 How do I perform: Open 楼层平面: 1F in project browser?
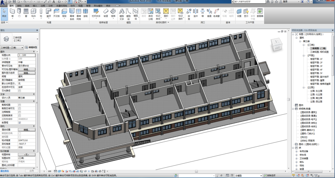click(x=316, y=59)
